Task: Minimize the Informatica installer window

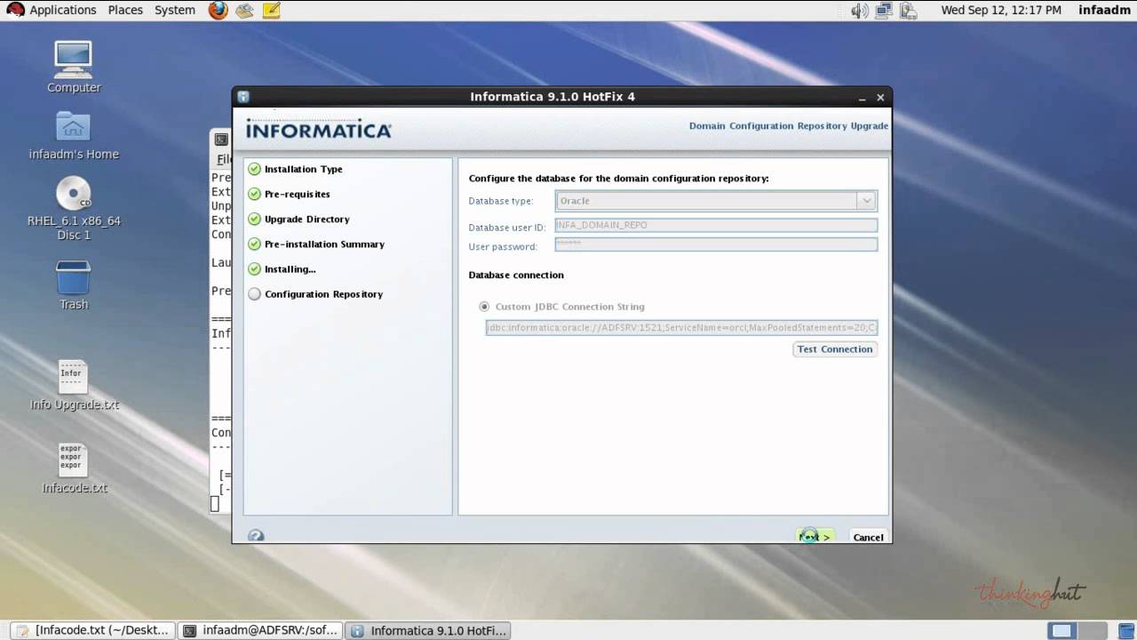Action: pyautogui.click(x=862, y=98)
